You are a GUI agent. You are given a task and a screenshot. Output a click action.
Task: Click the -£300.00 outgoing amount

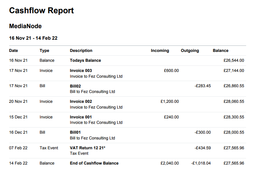[203, 132]
